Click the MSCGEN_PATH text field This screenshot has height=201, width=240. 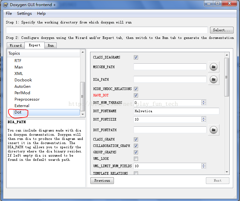(170, 67)
